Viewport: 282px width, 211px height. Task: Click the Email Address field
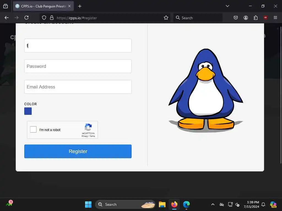78,87
